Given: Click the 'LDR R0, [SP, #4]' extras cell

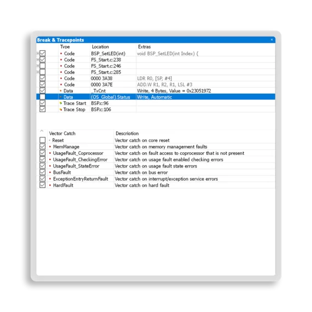Looking at the screenshot, I should point(154,78).
